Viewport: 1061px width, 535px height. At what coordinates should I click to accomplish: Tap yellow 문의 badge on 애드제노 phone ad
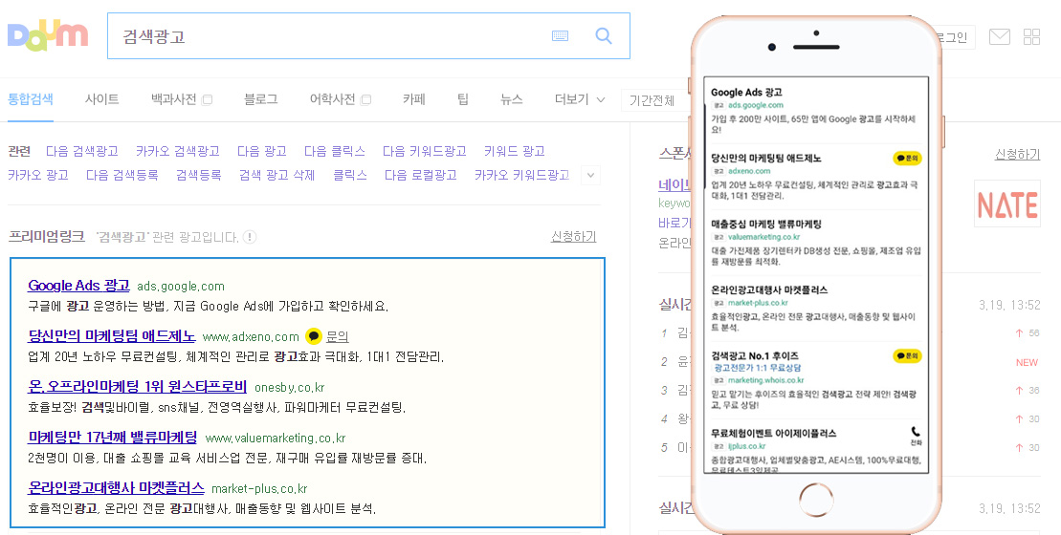point(907,158)
